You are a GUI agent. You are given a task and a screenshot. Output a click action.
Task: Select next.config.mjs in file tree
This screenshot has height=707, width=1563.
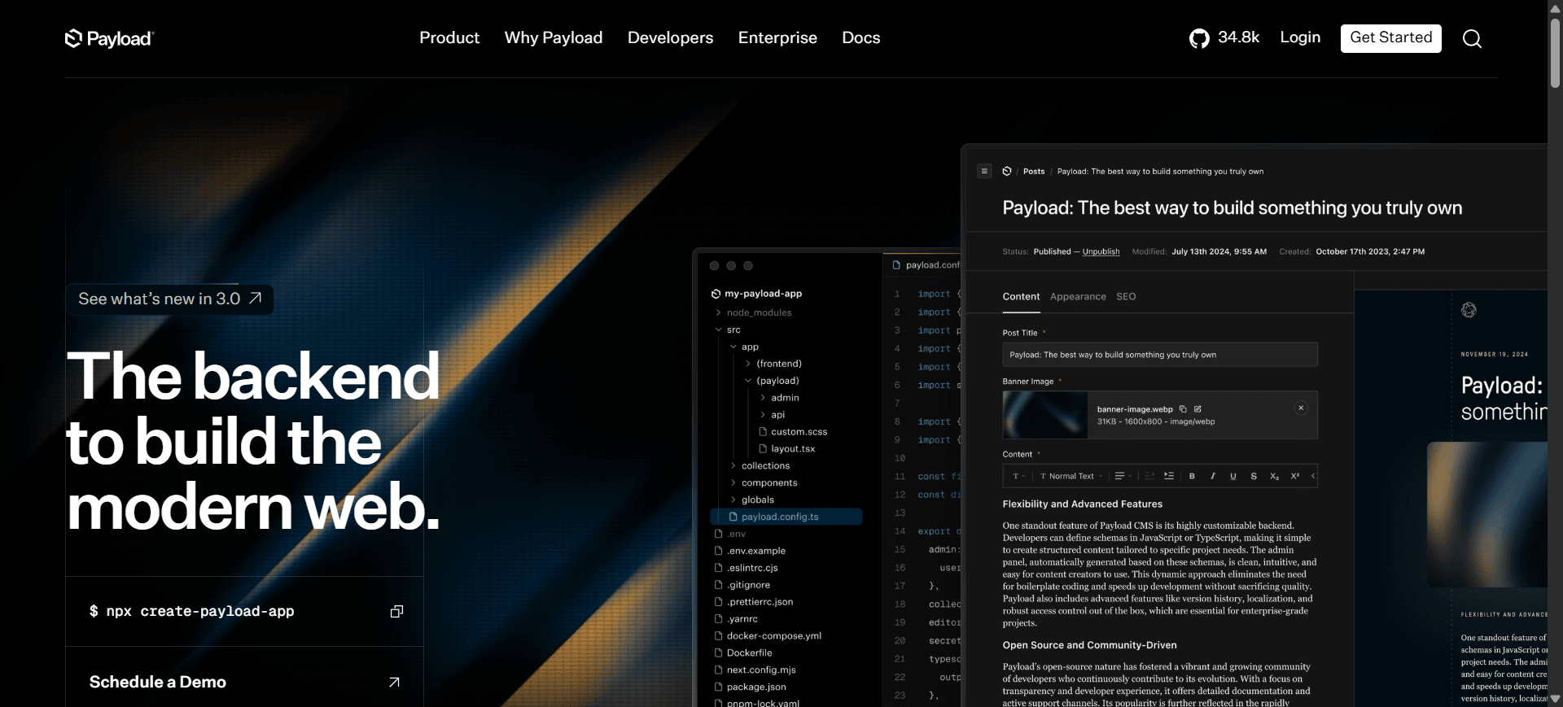click(x=755, y=670)
